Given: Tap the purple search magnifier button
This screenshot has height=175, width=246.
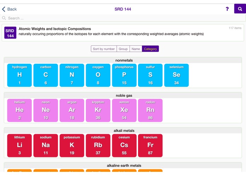Looking at the screenshot, I should tap(240, 9).
